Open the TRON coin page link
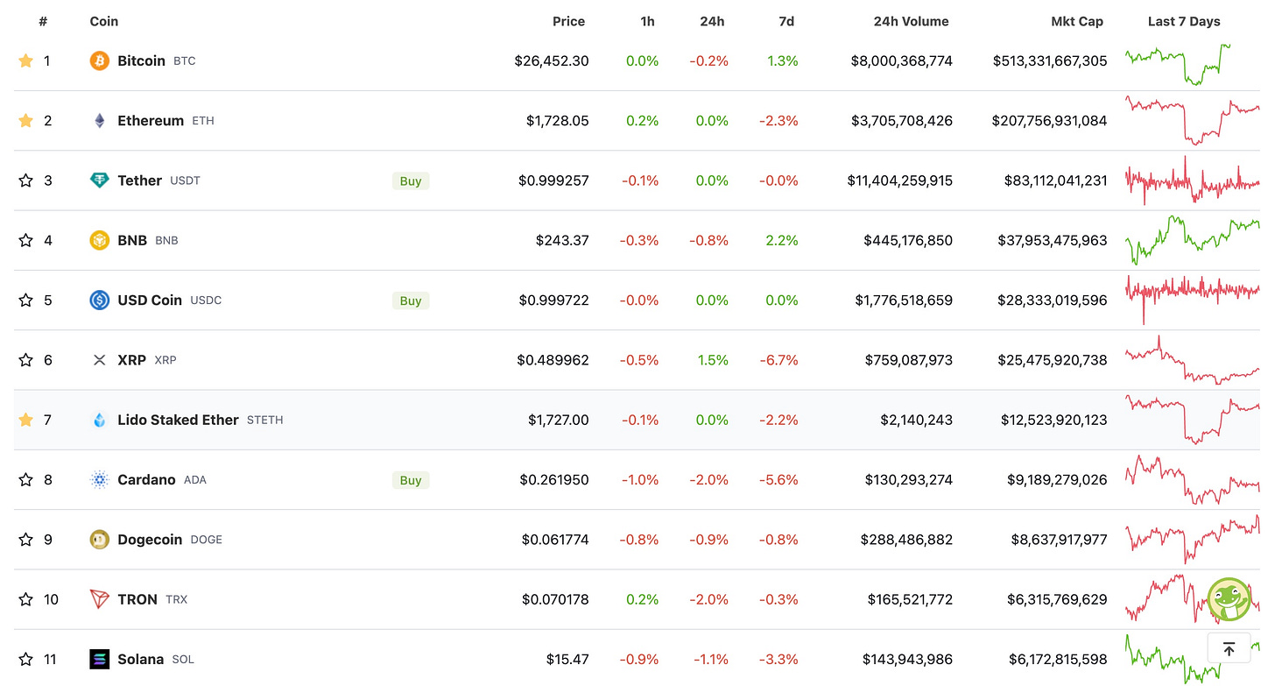The image size is (1275, 686). pyautogui.click(x=137, y=599)
